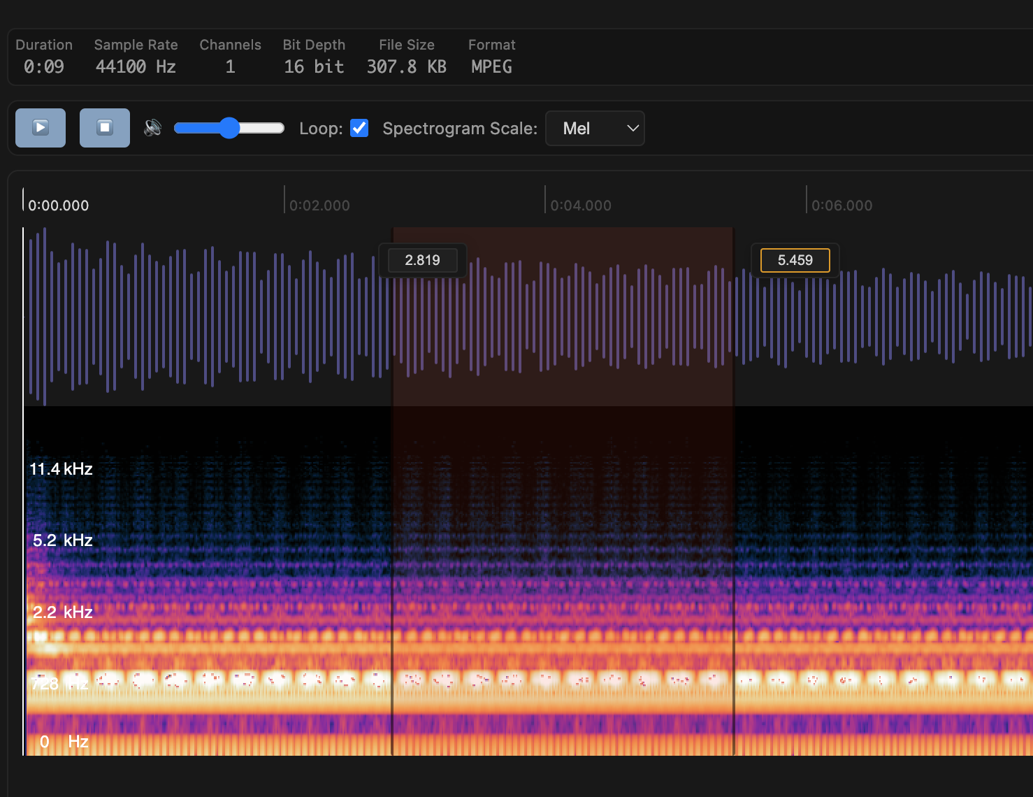Open the Spectrogram Scale Mel dropdown

595,129
